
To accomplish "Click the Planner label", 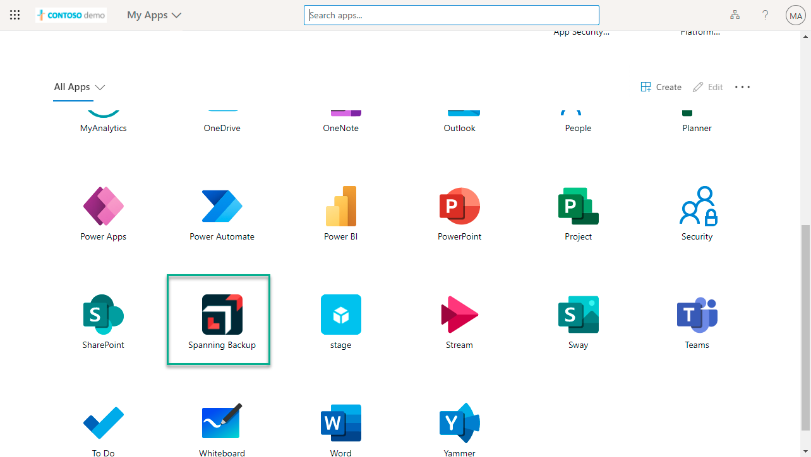I will point(697,128).
